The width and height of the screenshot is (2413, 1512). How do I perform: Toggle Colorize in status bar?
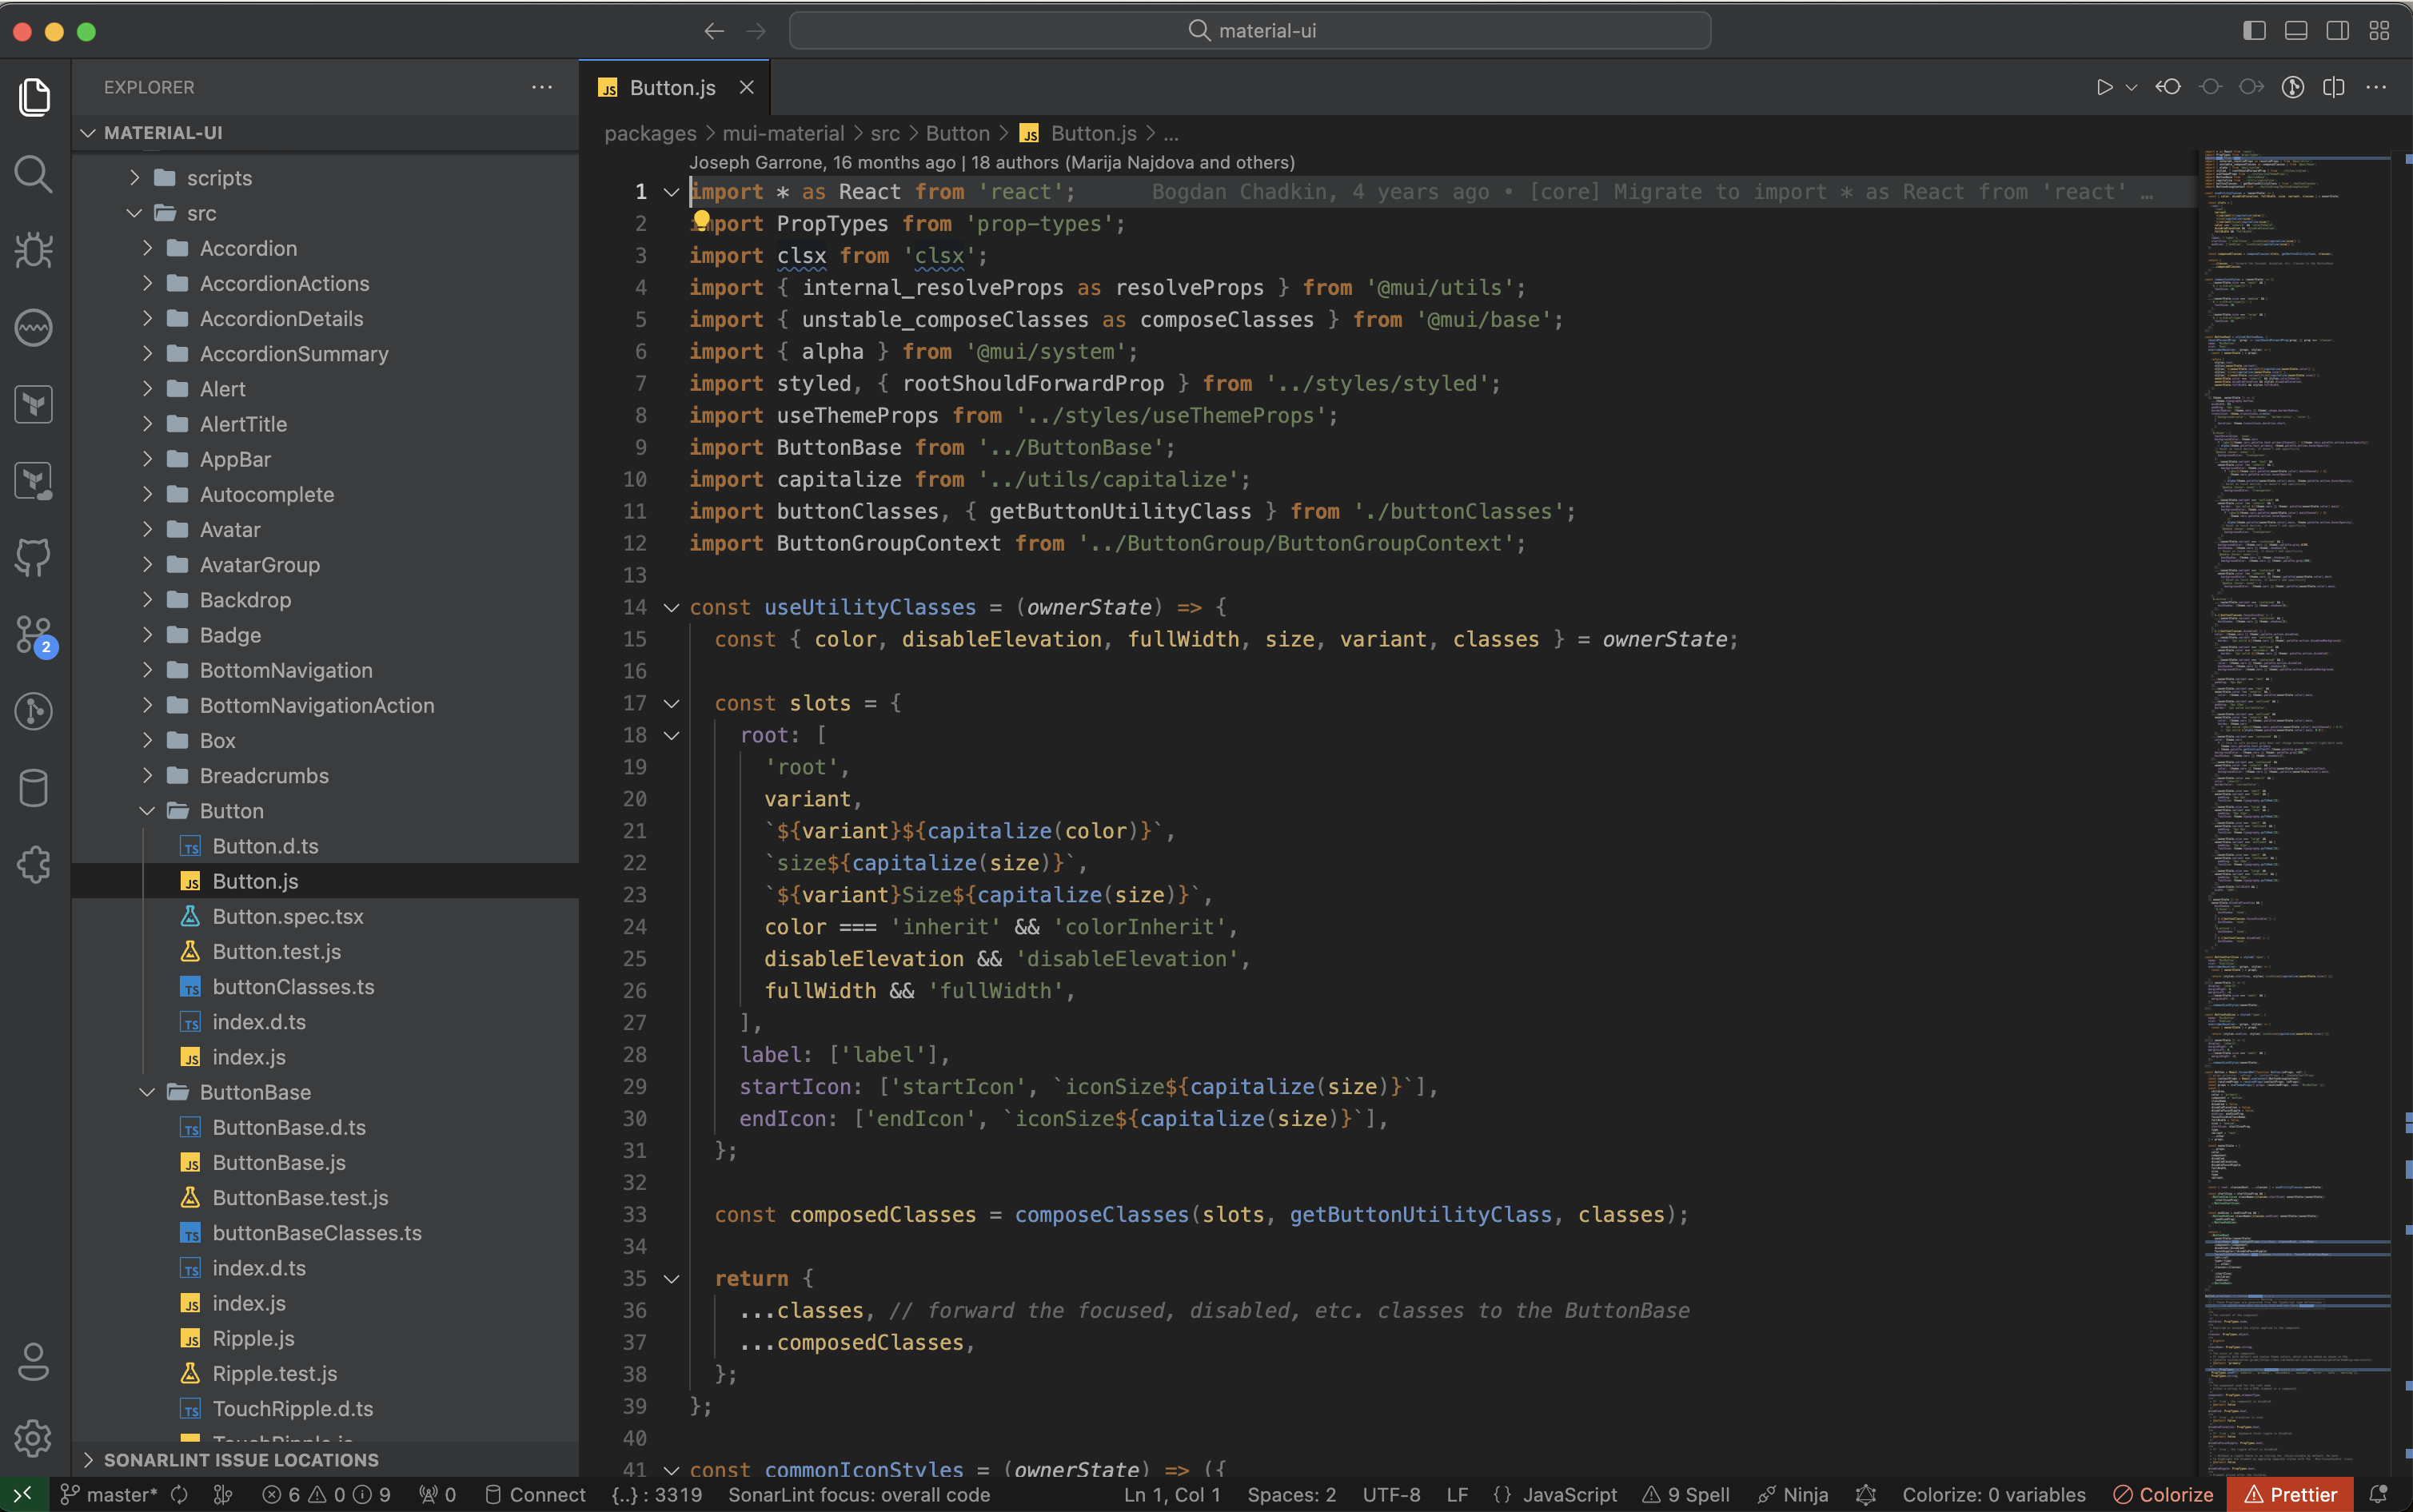pos(2163,1494)
